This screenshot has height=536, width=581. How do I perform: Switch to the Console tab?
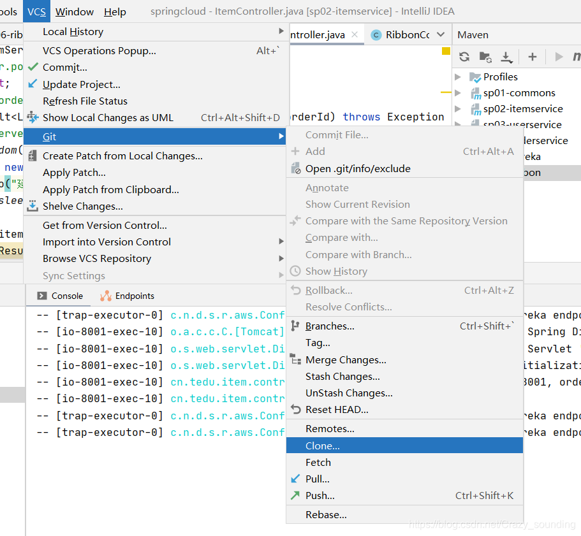60,296
